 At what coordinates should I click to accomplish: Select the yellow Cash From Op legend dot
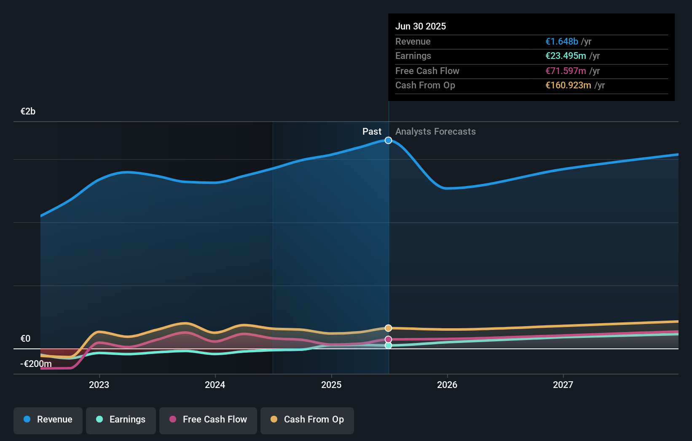click(275, 420)
